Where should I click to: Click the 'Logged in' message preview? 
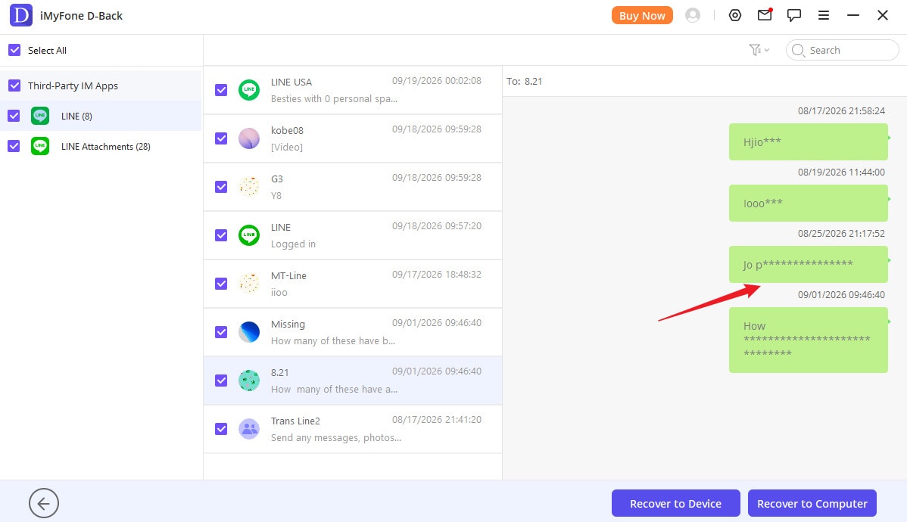pos(293,244)
